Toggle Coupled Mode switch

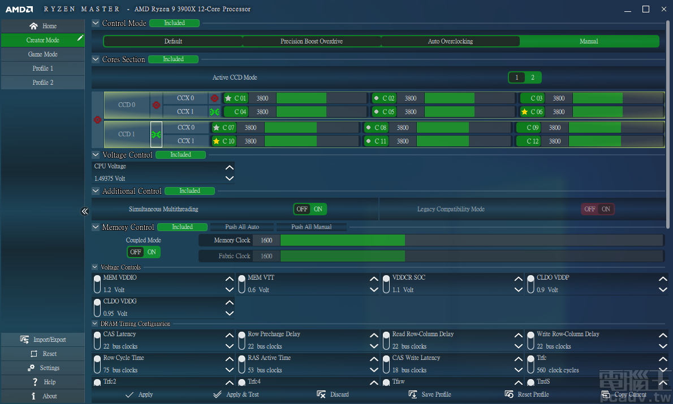tap(144, 252)
